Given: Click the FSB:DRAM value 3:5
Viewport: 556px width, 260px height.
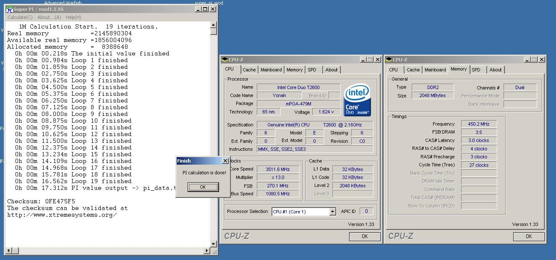Looking at the screenshot, I should tap(479, 132).
